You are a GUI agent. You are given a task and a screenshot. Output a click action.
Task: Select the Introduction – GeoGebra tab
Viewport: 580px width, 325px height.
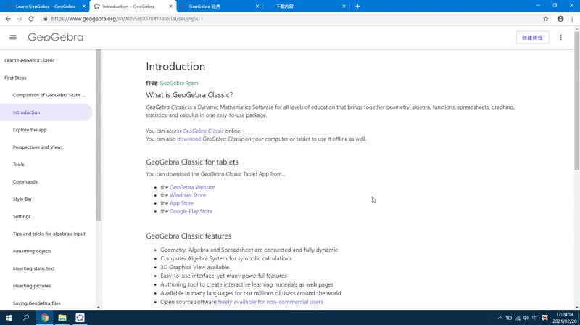(x=133, y=7)
